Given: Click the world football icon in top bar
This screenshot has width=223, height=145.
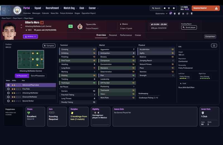Looking at the screenshot, I should coord(169,8).
